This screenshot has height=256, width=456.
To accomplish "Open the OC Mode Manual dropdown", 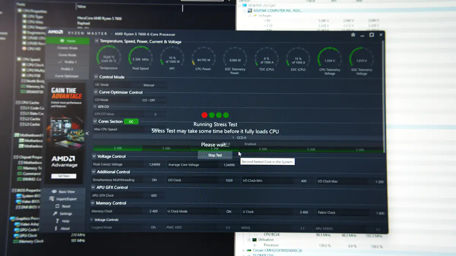I will [149, 85].
